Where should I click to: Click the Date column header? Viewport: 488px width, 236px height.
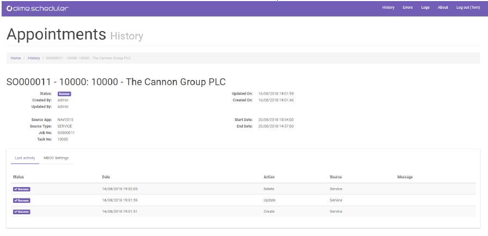[106, 177]
